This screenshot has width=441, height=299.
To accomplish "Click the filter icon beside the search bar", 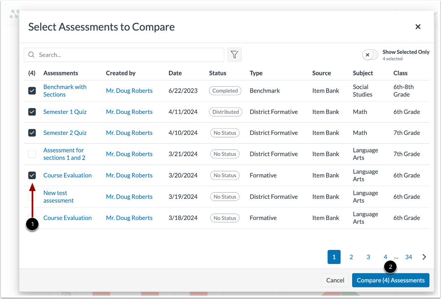I will (235, 54).
